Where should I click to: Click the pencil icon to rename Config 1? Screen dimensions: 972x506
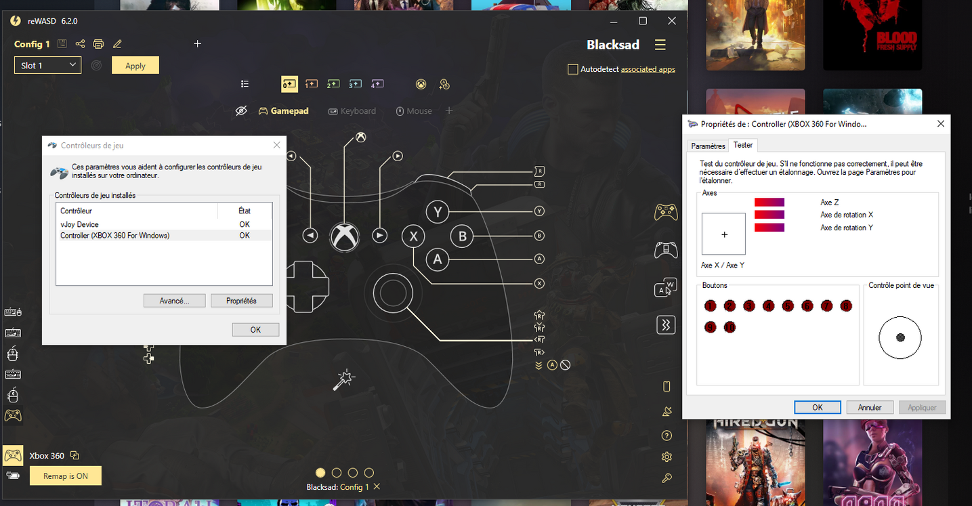(x=117, y=44)
